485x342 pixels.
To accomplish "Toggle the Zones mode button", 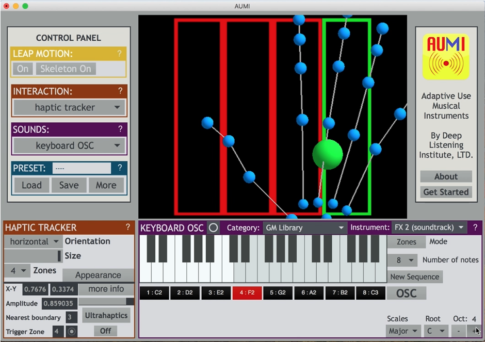I will [407, 242].
